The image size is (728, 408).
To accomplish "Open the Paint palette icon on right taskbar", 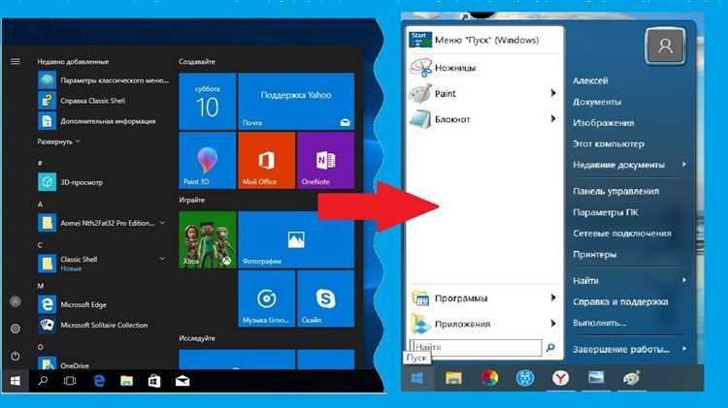I will point(632,378).
